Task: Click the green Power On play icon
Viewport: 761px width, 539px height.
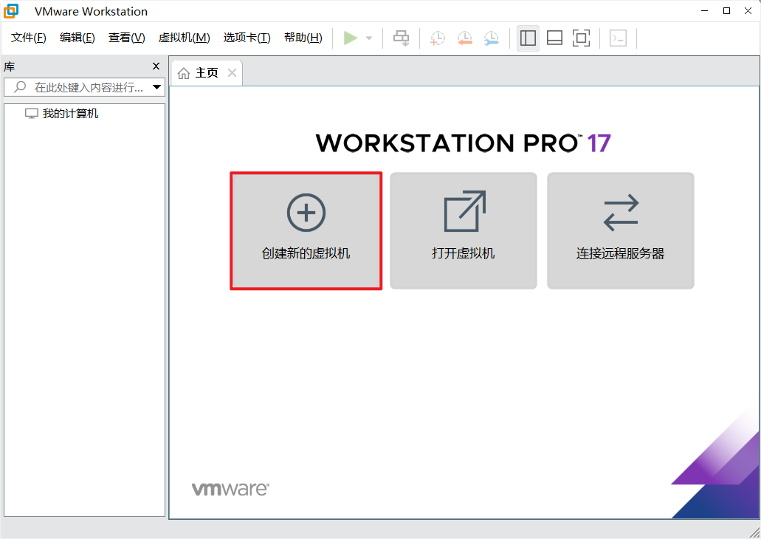Action: tap(350, 38)
